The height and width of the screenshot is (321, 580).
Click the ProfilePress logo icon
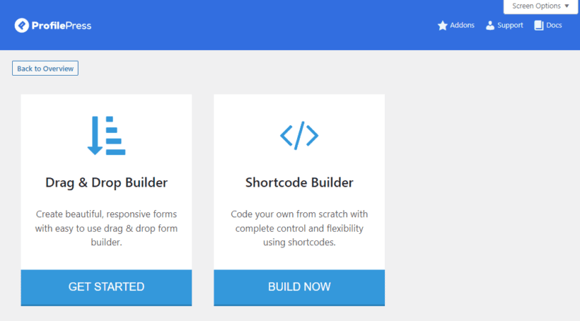(x=22, y=25)
